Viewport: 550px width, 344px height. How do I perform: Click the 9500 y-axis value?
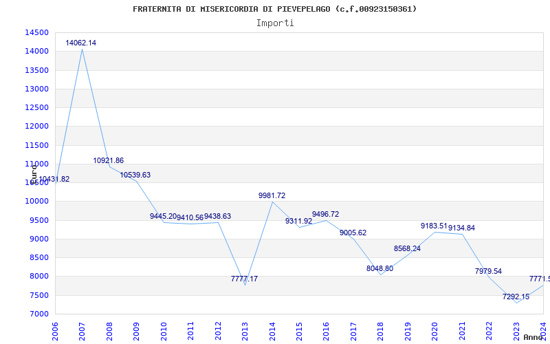pyautogui.click(x=38, y=220)
